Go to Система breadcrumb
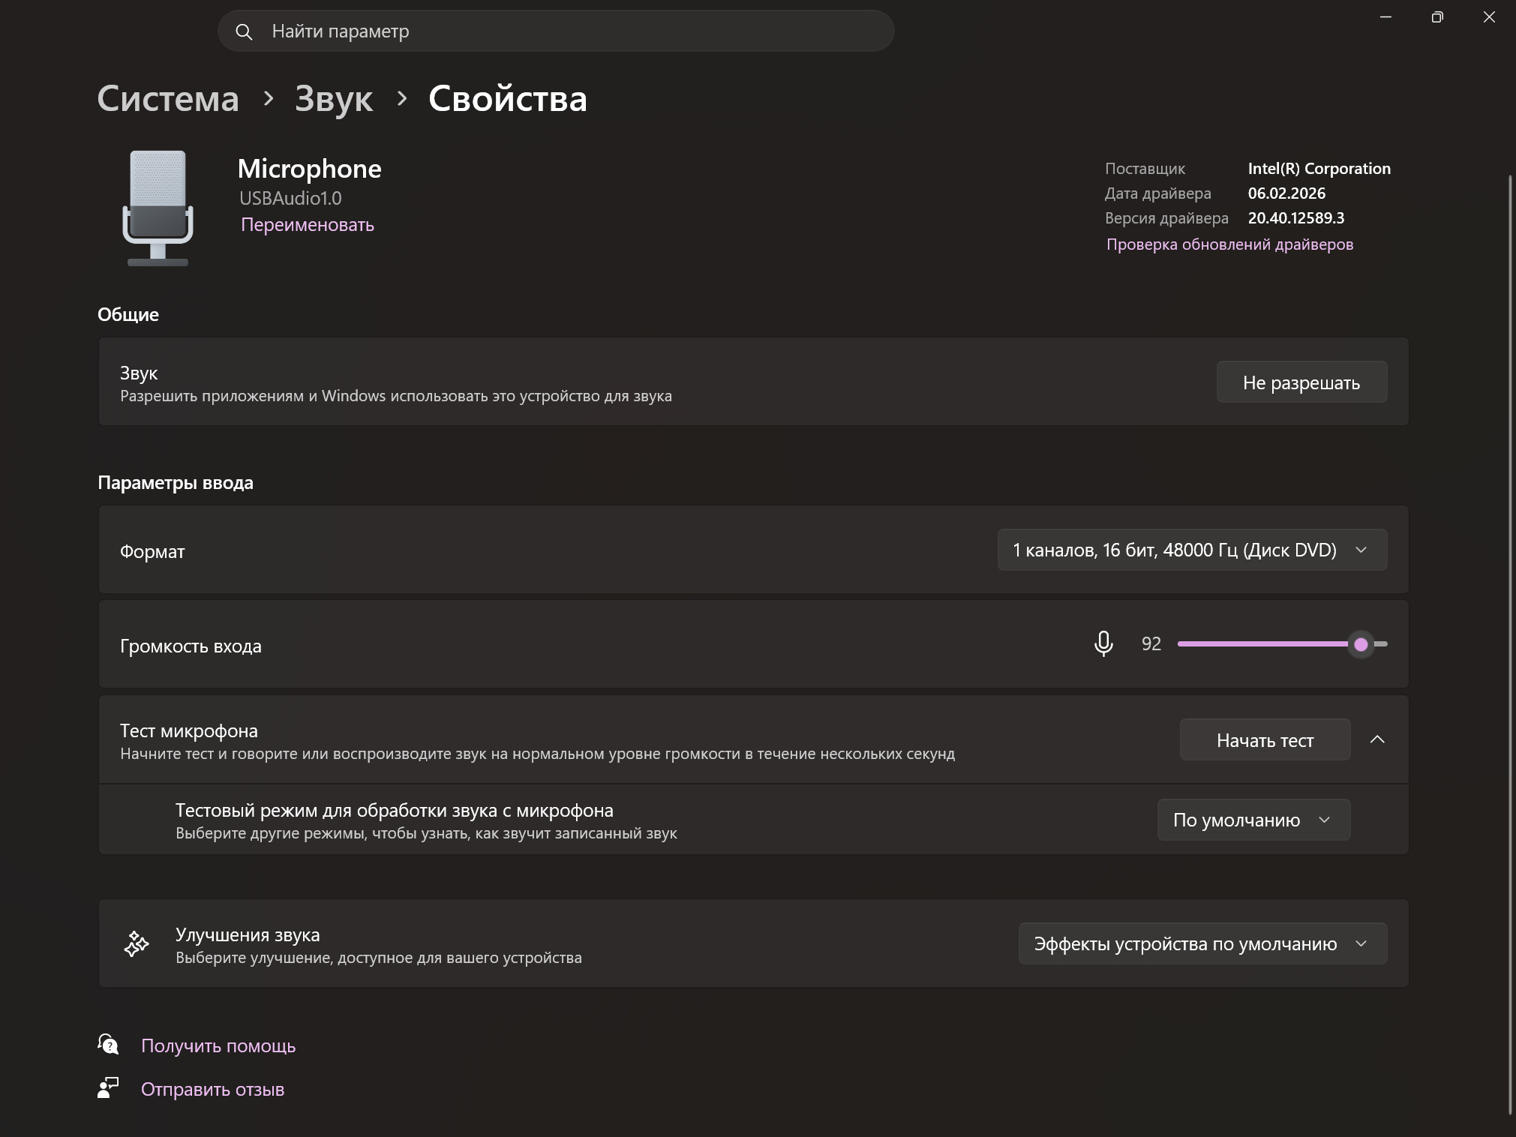Screen dimensions: 1516x1137 168,98
